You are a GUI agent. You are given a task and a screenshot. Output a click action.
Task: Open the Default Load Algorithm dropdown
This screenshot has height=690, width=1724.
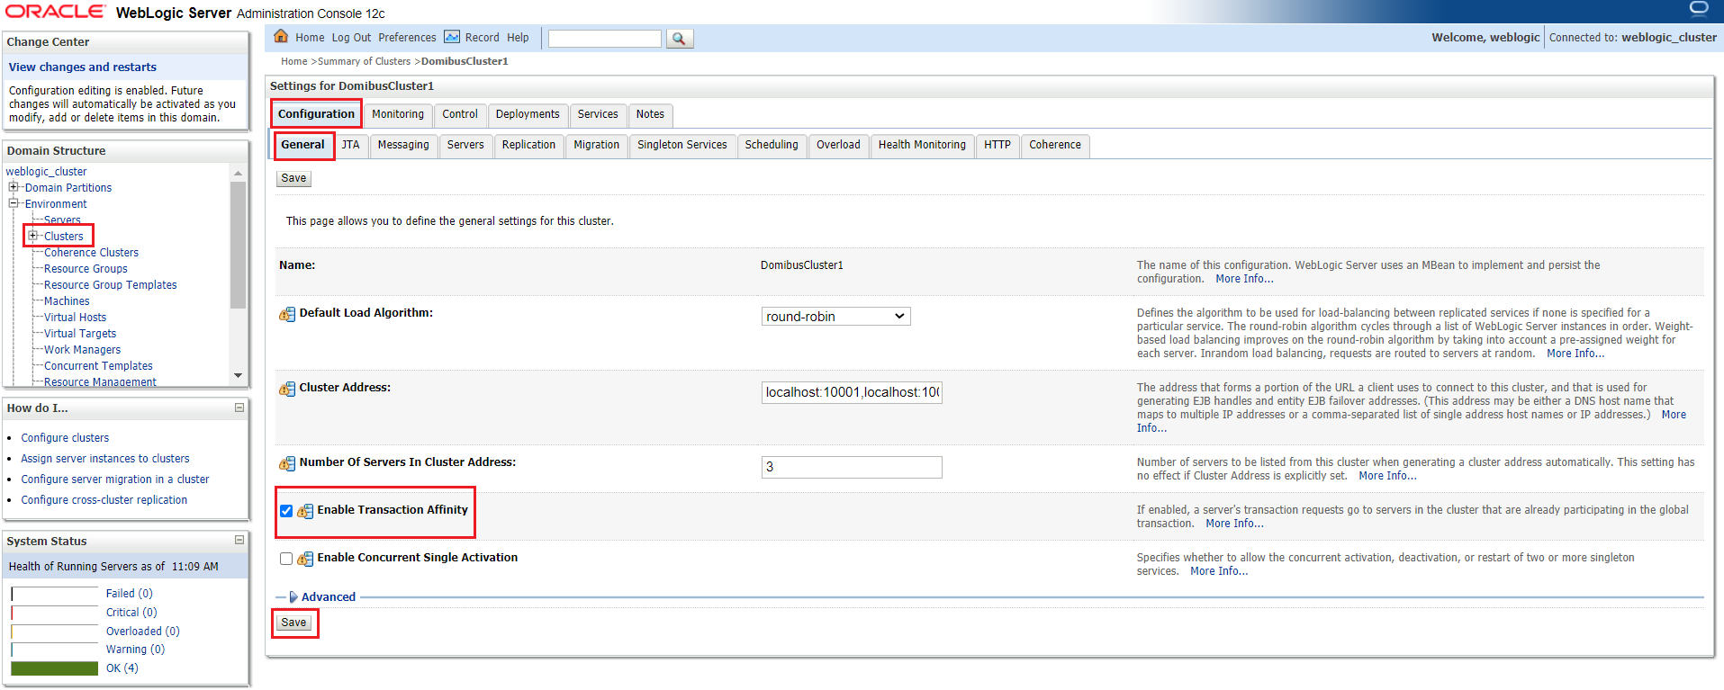click(835, 317)
